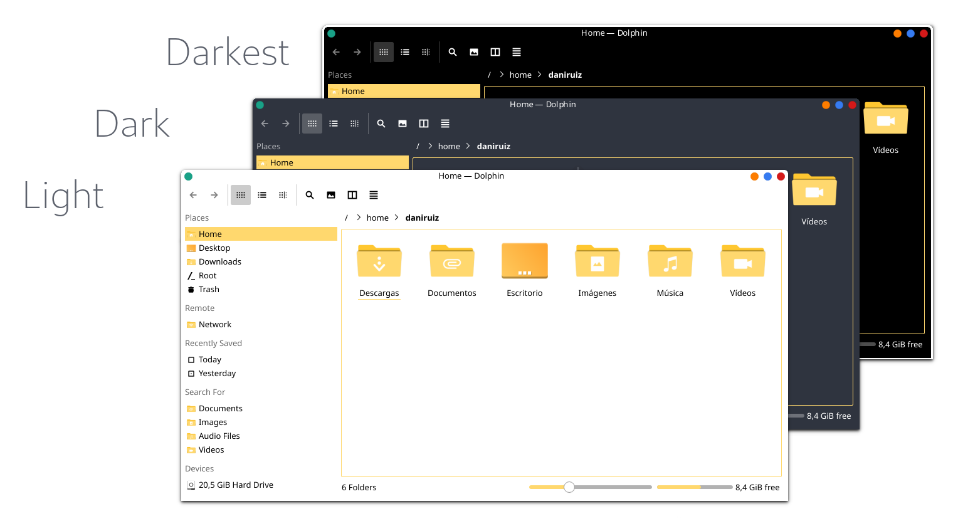Click 'daniruiz' in the Light window breadcrumb
This screenshot has width=958, height=526.
tap(422, 218)
